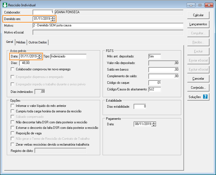Screen dimensions: 216x175
Task: Decrease Aviso prévio Data with down arrow
Action: pyautogui.click(x=39, y=58)
